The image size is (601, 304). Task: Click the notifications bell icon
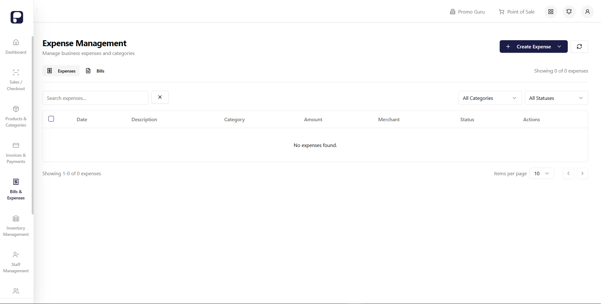pyautogui.click(x=569, y=12)
